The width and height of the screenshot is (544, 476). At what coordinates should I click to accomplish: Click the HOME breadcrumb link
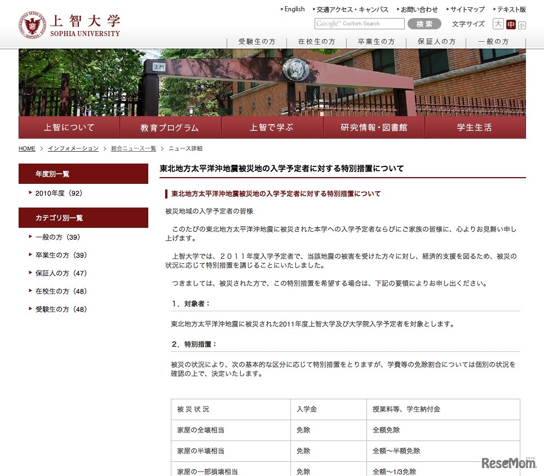tap(26, 148)
